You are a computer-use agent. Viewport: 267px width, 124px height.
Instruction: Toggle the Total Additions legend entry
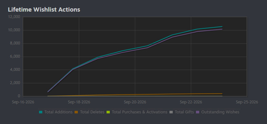pos(56,112)
